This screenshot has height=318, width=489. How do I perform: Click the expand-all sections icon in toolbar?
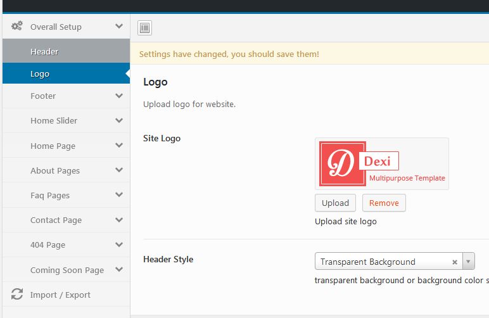pyautogui.click(x=144, y=28)
